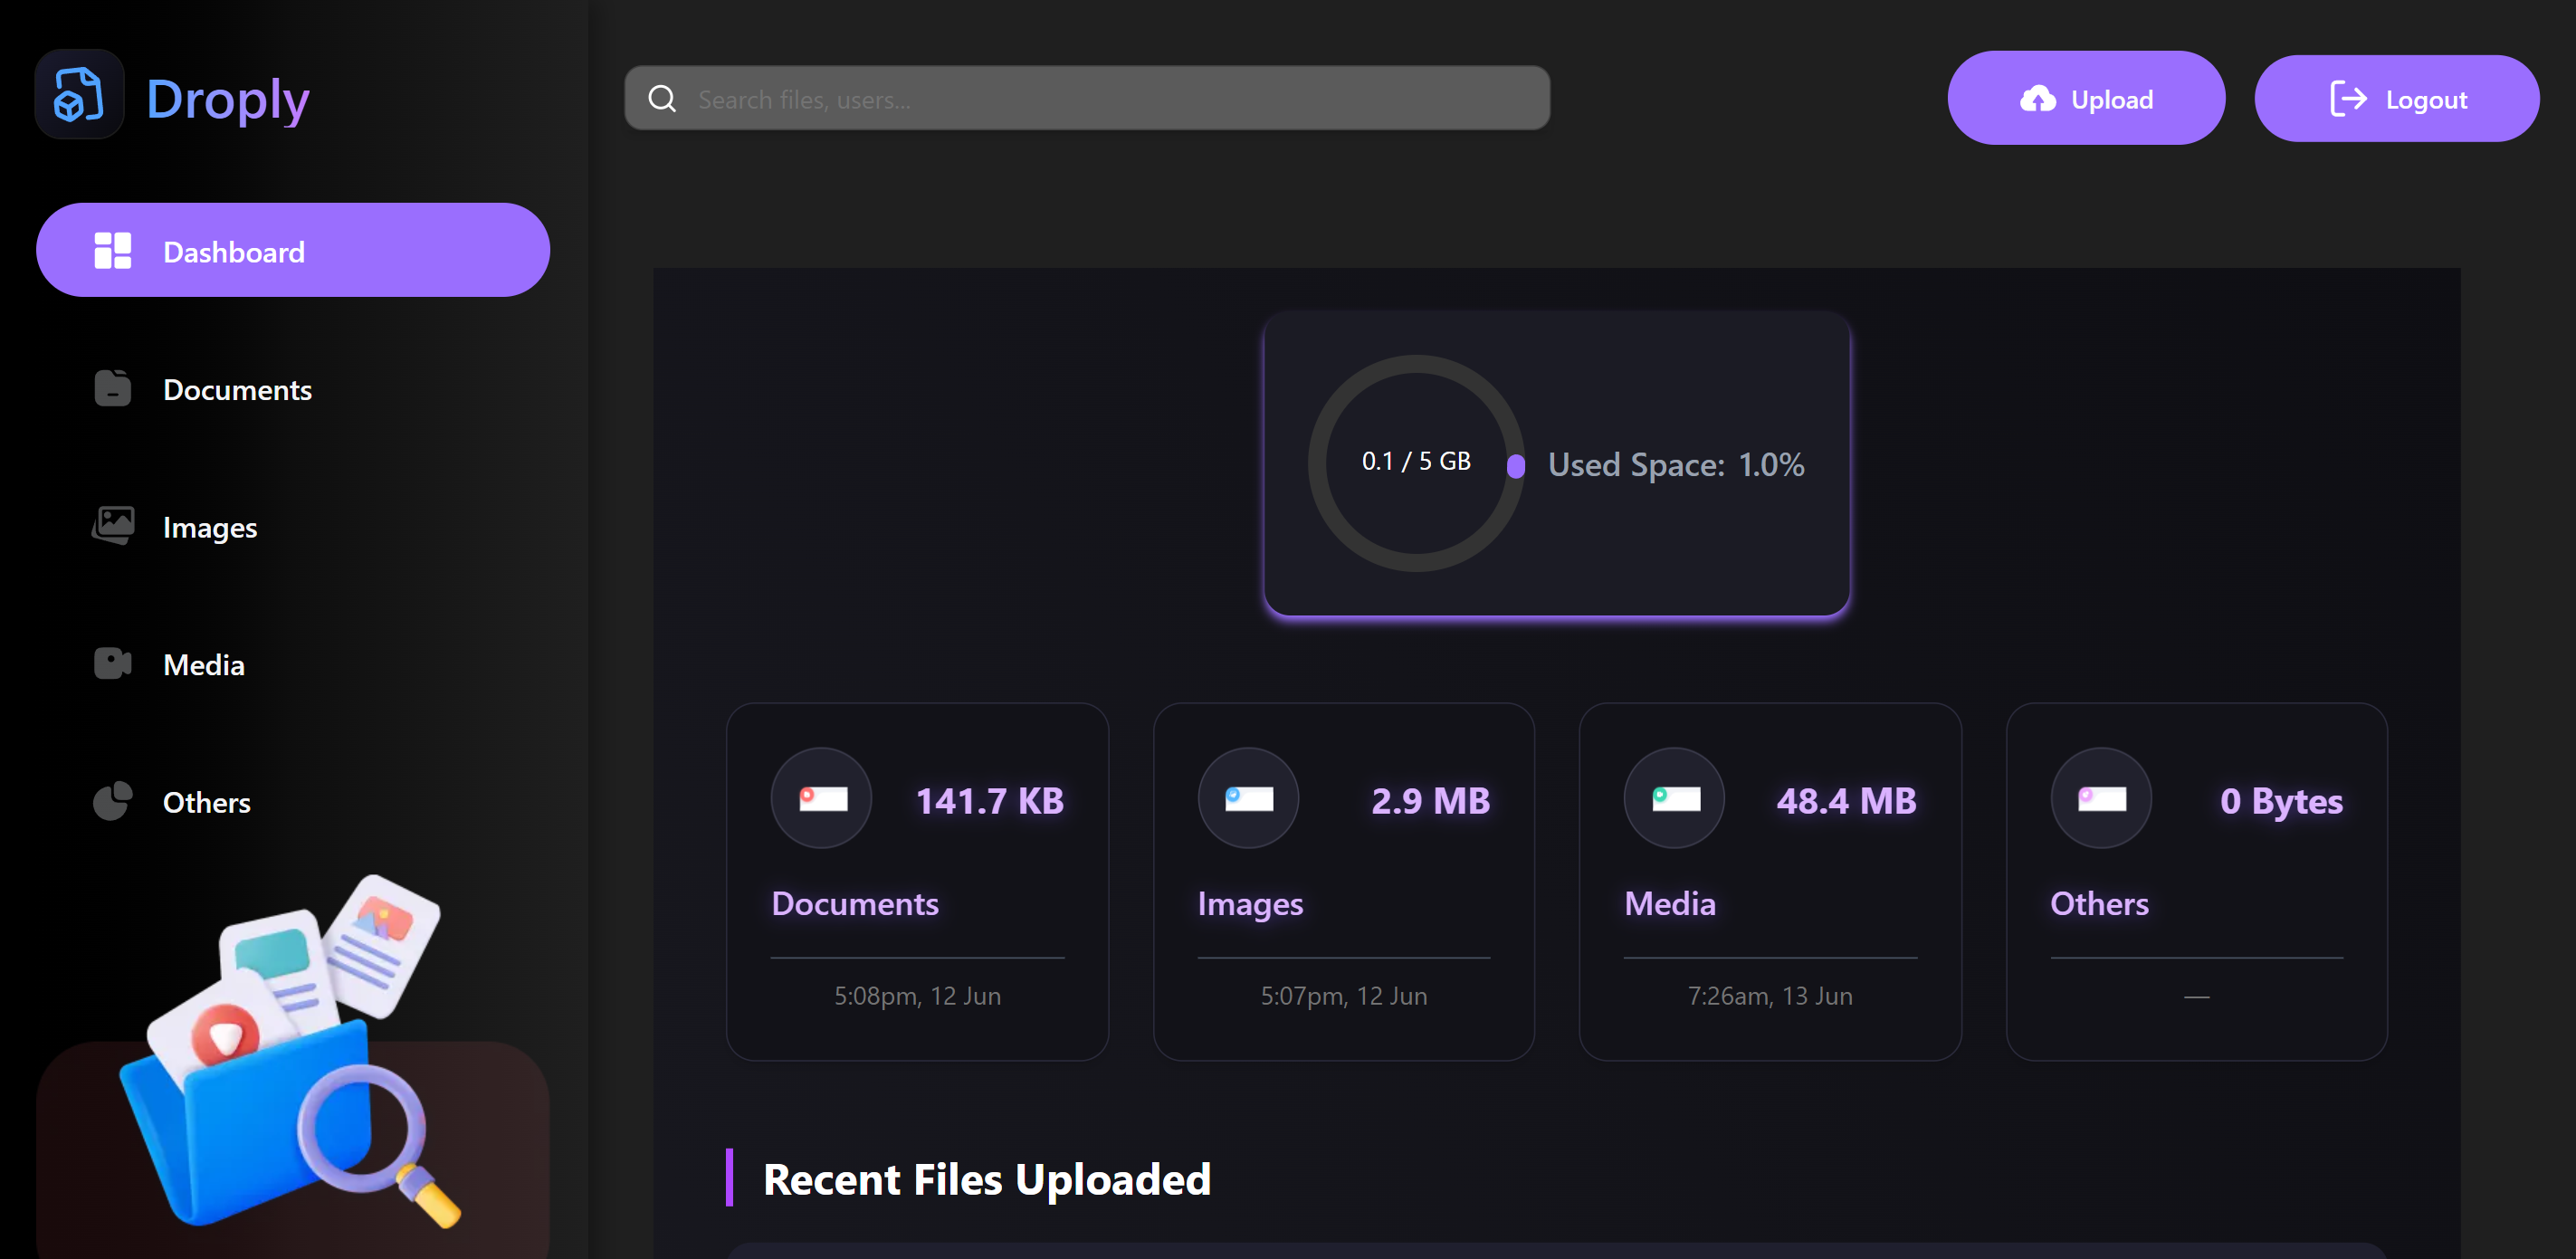
Task: Click the cloud upload icon
Action: 2037,99
